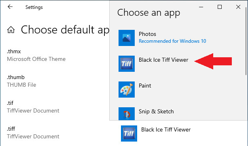
Task: Click Tiff icon for .tiff default app
Action: [x=129, y=133]
